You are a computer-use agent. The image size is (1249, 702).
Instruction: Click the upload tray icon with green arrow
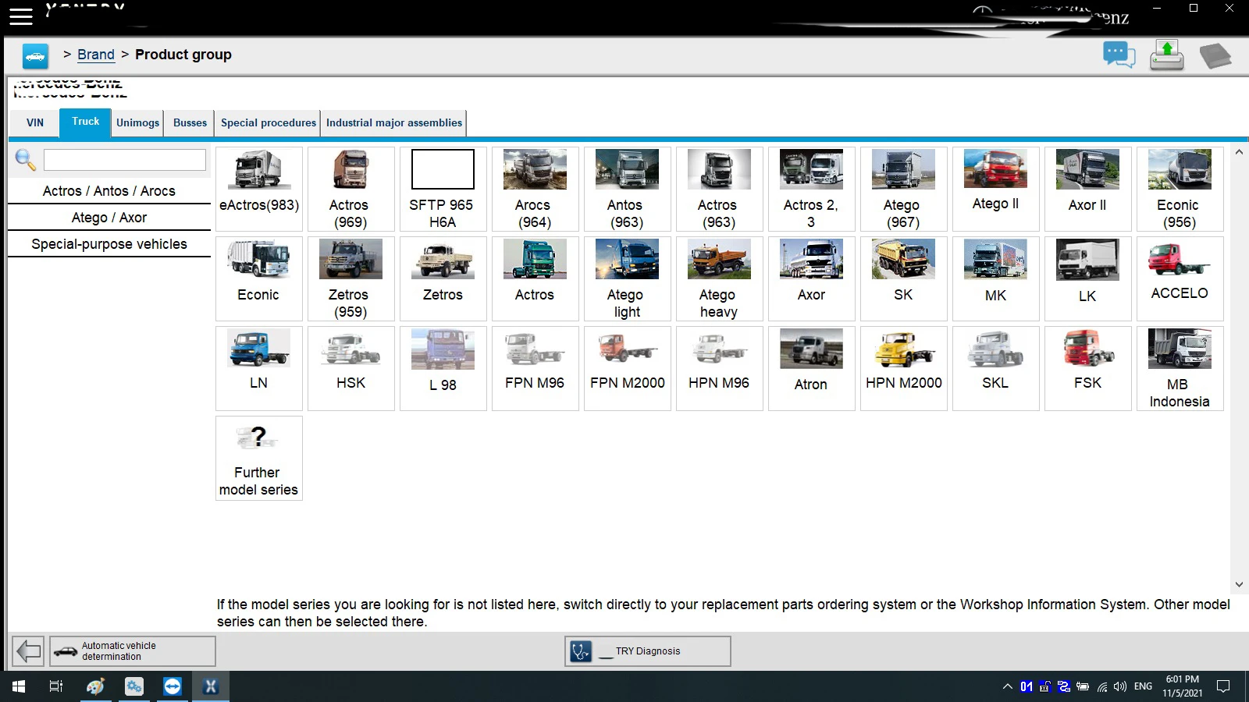tap(1167, 55)
